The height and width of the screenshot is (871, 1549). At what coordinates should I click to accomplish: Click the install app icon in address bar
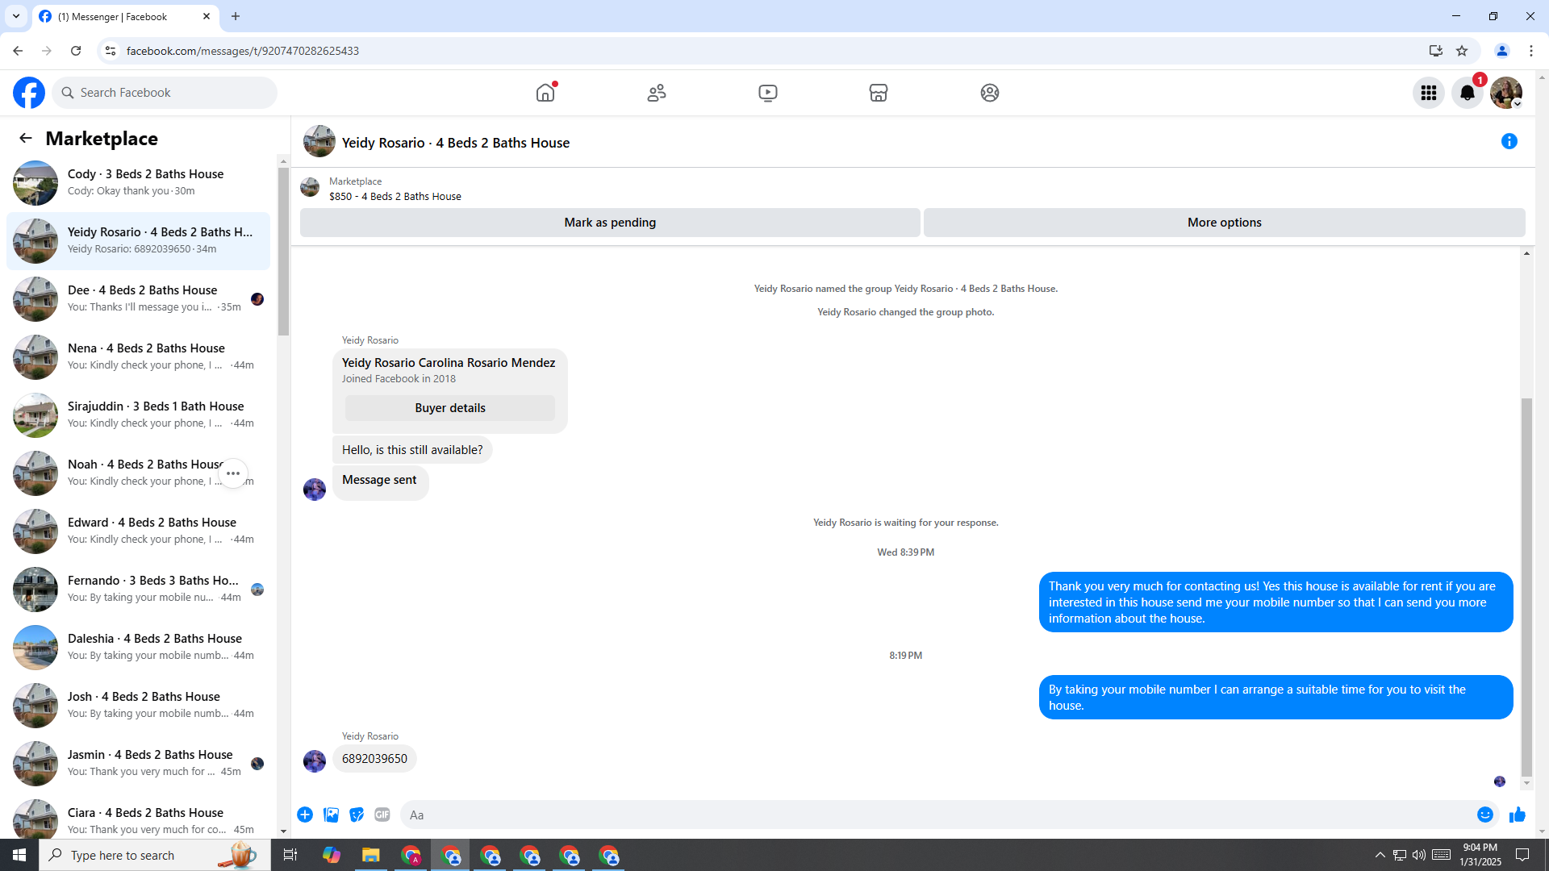pos(1436,51)
